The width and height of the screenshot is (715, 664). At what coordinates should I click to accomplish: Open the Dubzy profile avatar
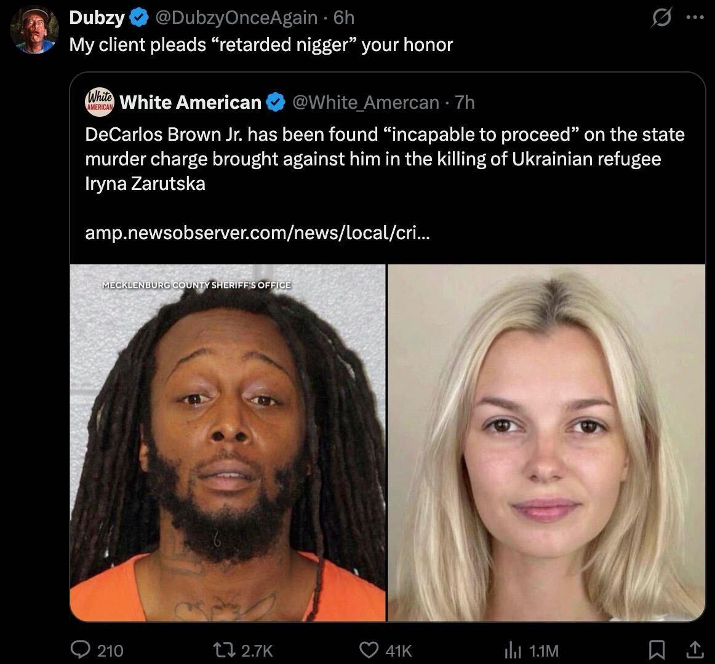34,31
